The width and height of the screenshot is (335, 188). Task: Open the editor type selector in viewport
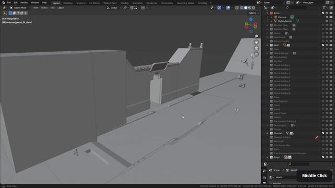coord(5,8)
